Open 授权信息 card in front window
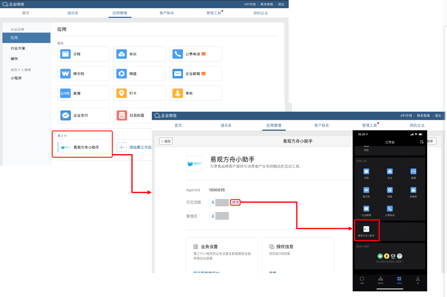The height and width of the screenshot is (297, 447). 298,255
